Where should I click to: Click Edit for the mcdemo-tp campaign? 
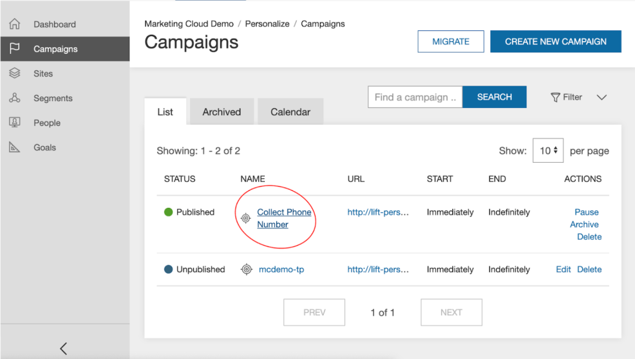point(563,270)
